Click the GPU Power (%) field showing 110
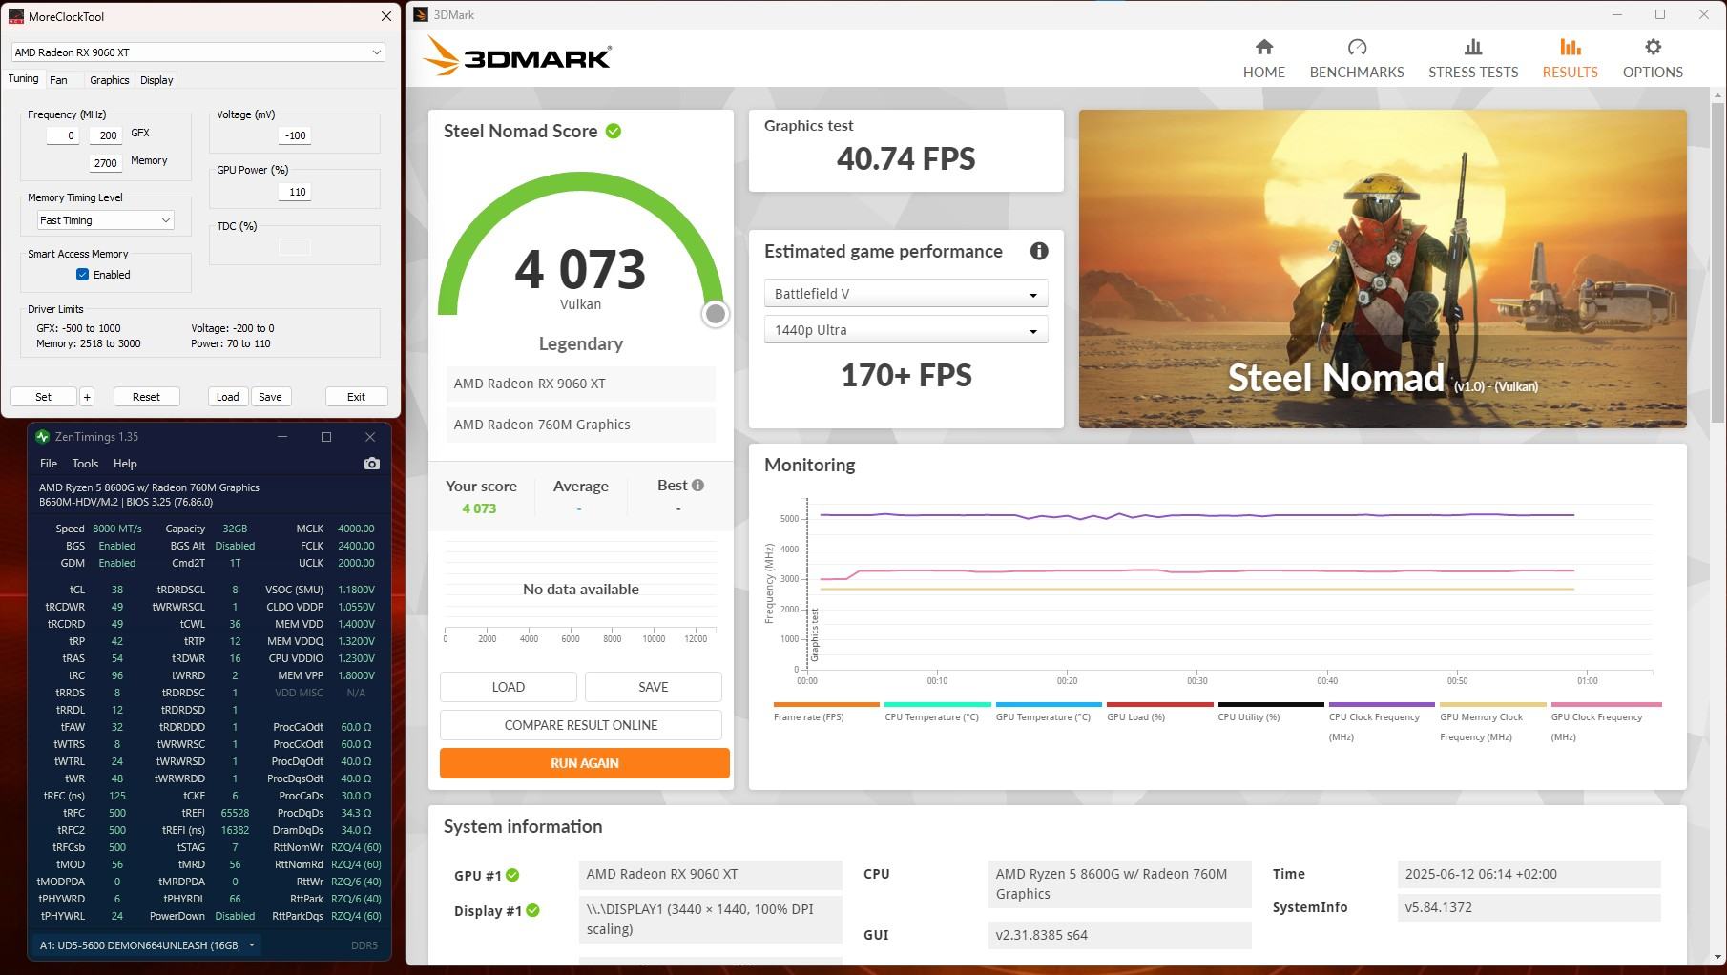The height and width of the screenshot is (975, 1727). click(x=294, y=192)
